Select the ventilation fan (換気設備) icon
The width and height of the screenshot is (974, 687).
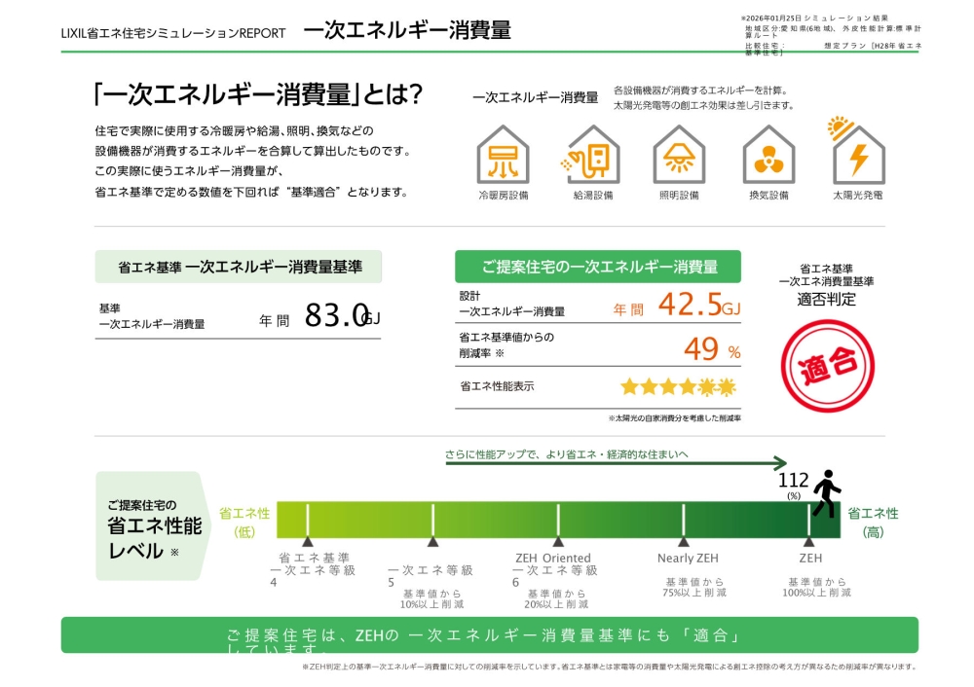[768, 156]
